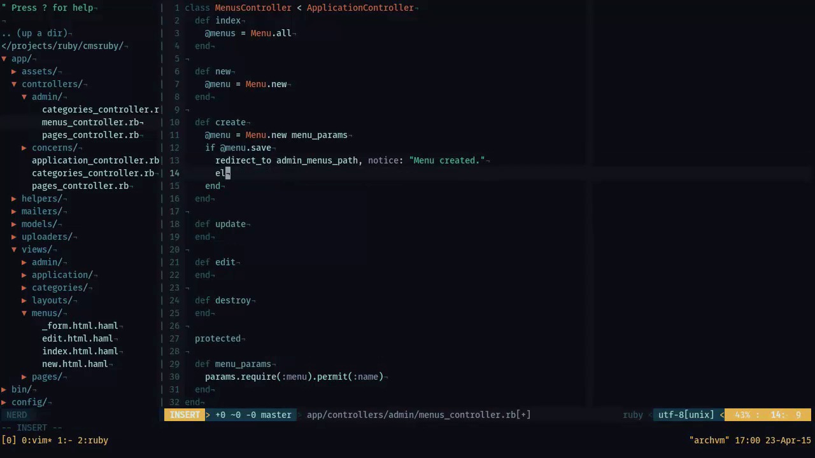Click the redirect_to admin_menus_path line
Image resolution: width=815 pixels, height=458 pixels.
tap(350, 160)
